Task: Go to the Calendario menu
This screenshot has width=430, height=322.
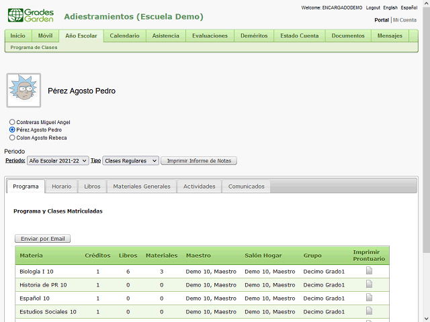Action: 124,36
